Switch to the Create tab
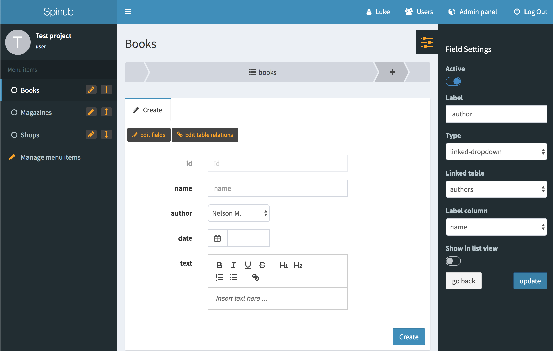 tap(148, 110)
